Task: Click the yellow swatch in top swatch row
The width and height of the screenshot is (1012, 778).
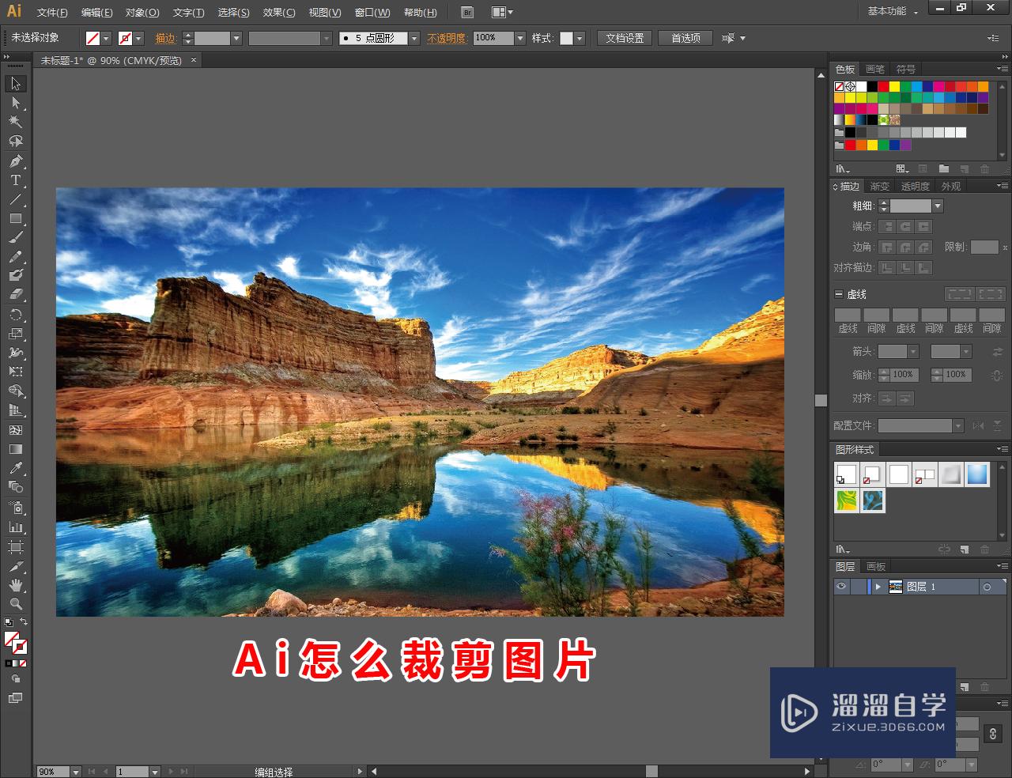Action: 894,86
